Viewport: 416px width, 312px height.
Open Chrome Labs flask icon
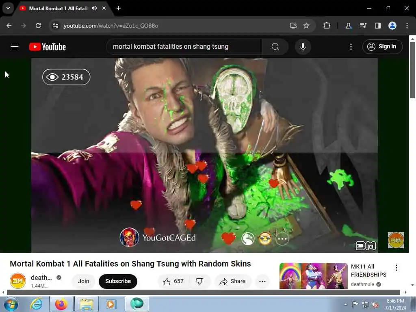[348, 26]
